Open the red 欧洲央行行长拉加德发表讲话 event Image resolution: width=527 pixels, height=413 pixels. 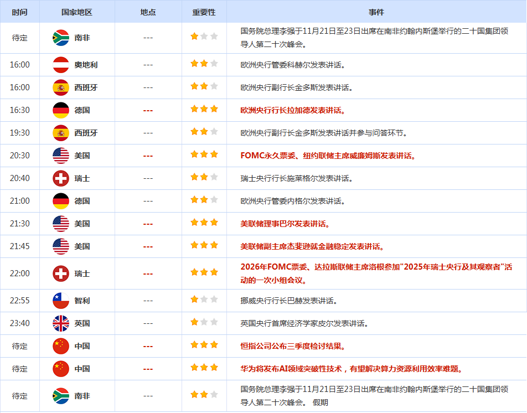[x=293, y=110]
